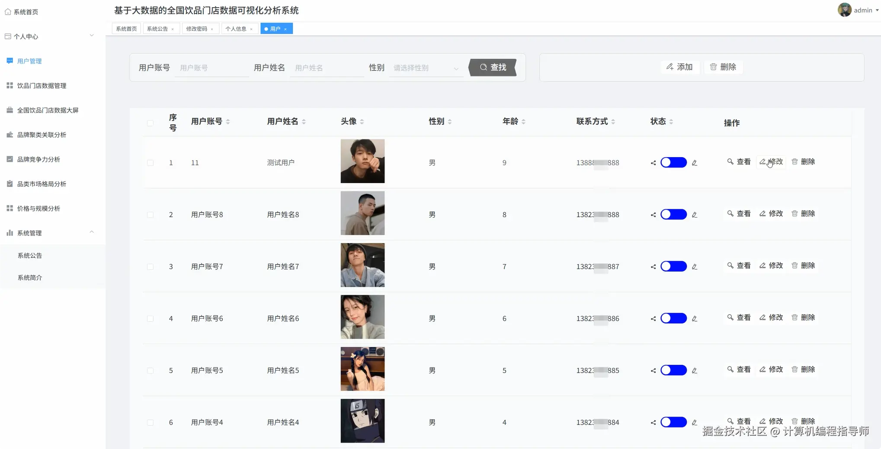Viewport: 881px width, 449px height.
Task: Click the pencil icon beside the 用户账号7 status switch
Action: point(695,267)
